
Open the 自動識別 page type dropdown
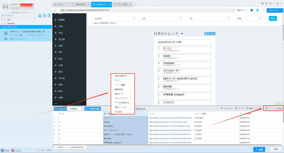[75, 109]
